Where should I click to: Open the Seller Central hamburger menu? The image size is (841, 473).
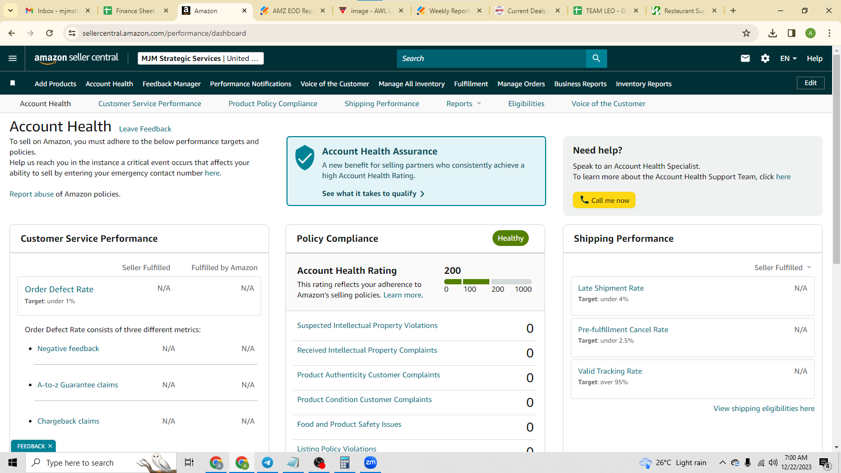click(13, 58)
